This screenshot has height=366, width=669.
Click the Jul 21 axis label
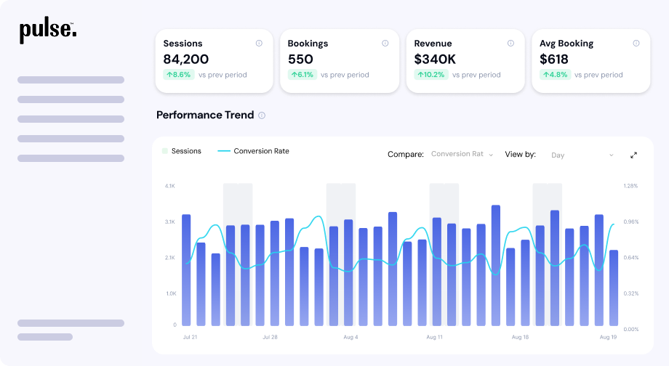(x=190, y=337)
